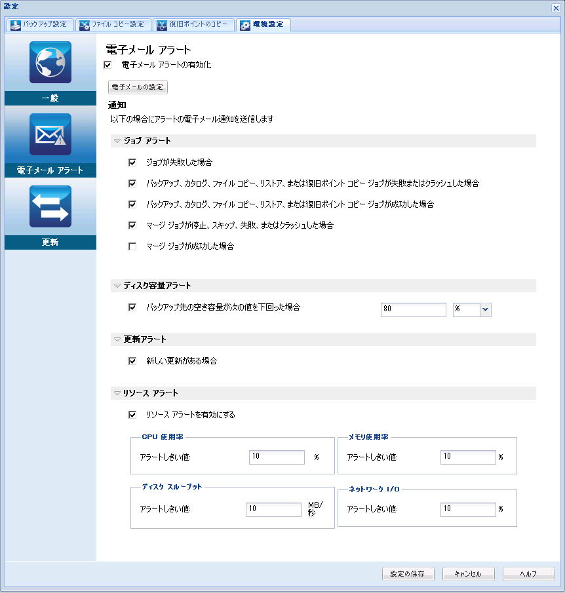Enable マージ ジョブが成功した場合 checkbox
This screenshot has width=565, height=593.
[132, 246]
